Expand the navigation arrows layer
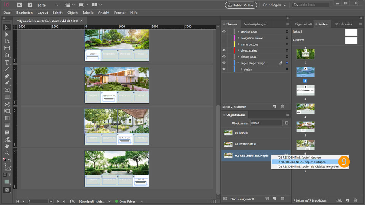This screenshot has height=205, width=365. pyautogui.click(x=238, y=38)
